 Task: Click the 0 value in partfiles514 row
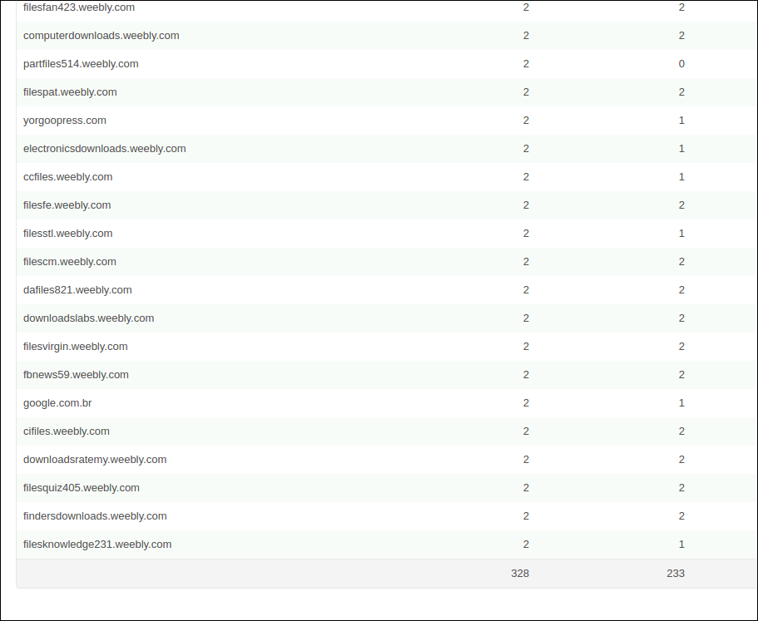point(681,64)
